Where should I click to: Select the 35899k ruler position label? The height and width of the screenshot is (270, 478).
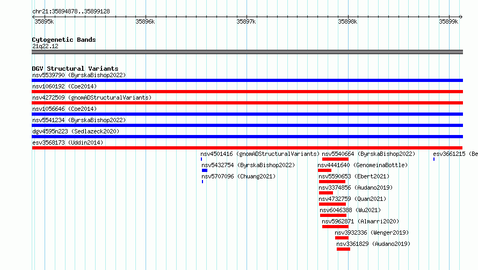click(448, 21)
